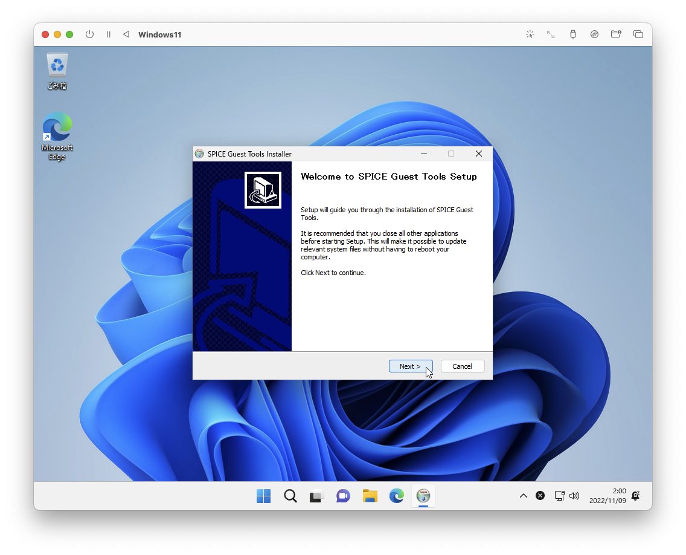
Task: Pause the virtual machine
Action: [x=108, y=34]
